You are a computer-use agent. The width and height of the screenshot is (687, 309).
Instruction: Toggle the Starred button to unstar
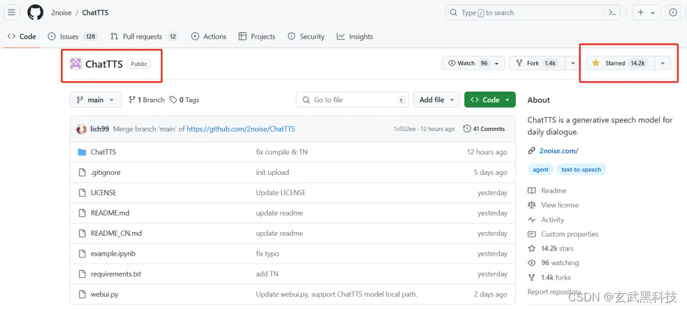coord(620,63)
